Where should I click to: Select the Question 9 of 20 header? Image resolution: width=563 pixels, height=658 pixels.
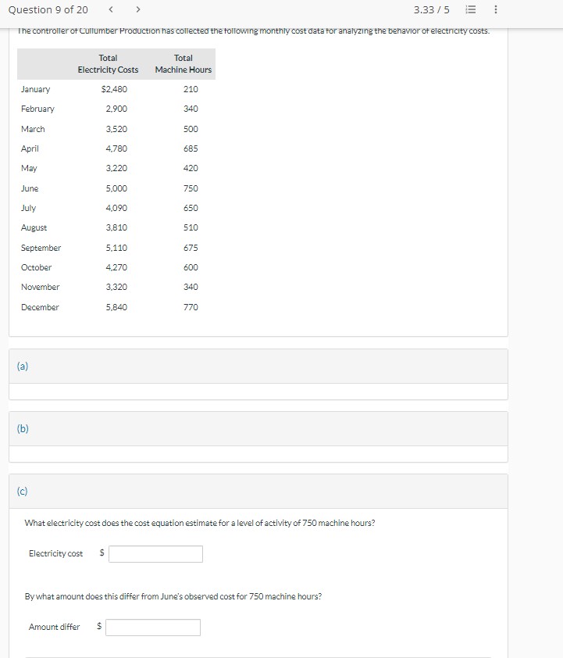[48, 10]
